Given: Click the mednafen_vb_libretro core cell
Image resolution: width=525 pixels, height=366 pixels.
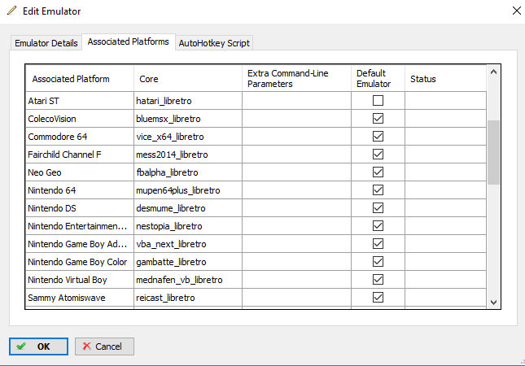Looking at the screenshot, I should [188, 280].
